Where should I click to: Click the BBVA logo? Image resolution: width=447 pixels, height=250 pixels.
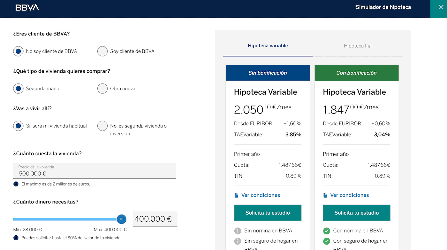[27, 7]
